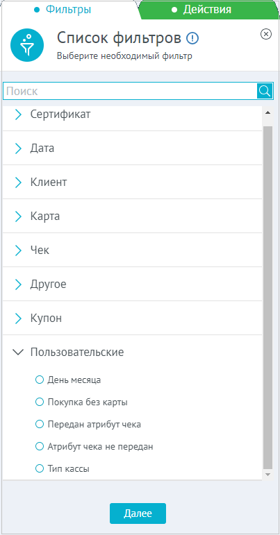280x535 pixels.
Task: Select the День месяца radio option
Action: tap(40, 380)
